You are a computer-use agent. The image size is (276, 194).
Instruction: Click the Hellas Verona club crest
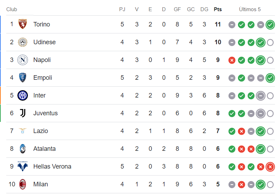point(23,166)
